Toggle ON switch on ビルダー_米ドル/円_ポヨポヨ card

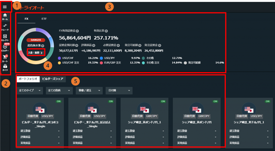[59, 101]
